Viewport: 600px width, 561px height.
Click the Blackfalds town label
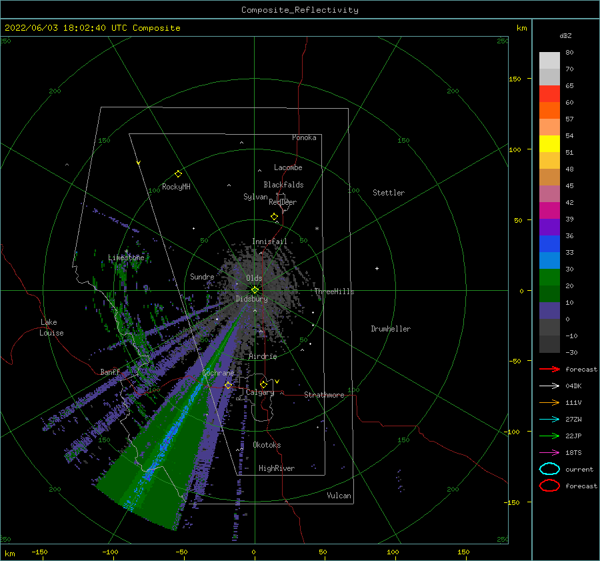click(283, 185)
